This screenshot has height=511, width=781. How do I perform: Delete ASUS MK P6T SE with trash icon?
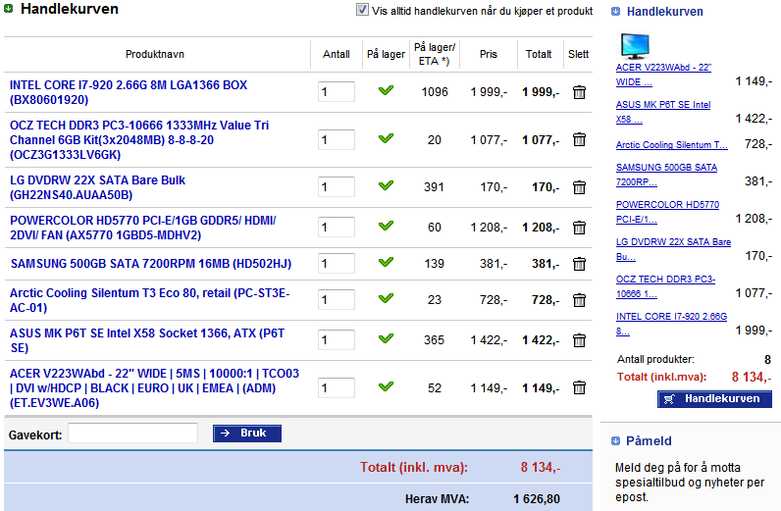(x=579, y=340)
